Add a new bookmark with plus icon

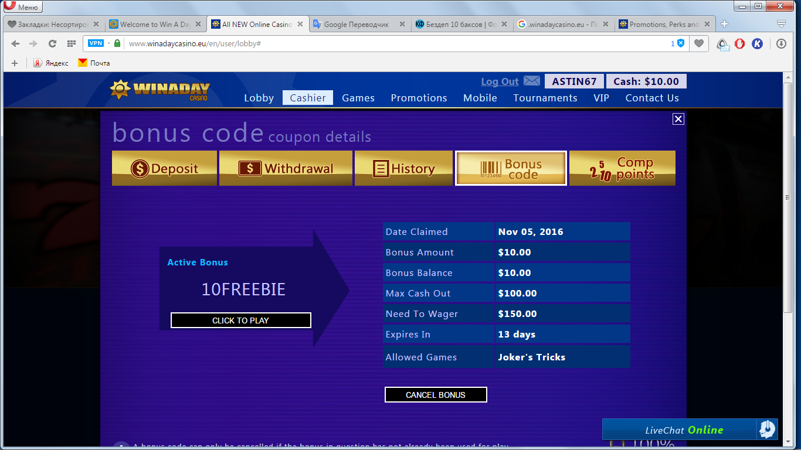(x=15, y=63)
